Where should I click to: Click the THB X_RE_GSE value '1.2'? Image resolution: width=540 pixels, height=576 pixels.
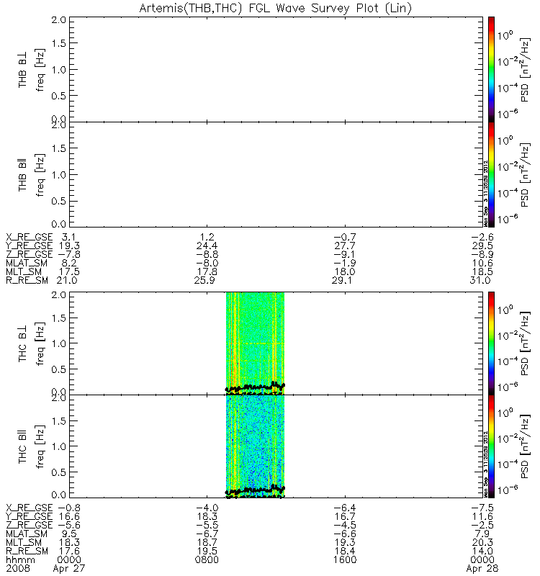tap(207, 237)
